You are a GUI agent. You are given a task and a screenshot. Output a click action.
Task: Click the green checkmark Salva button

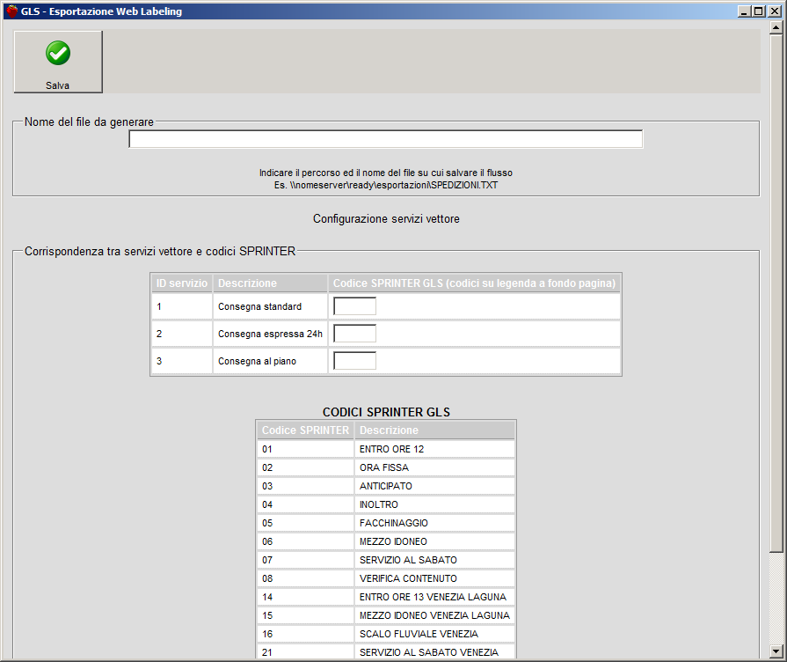click(58, 62)
